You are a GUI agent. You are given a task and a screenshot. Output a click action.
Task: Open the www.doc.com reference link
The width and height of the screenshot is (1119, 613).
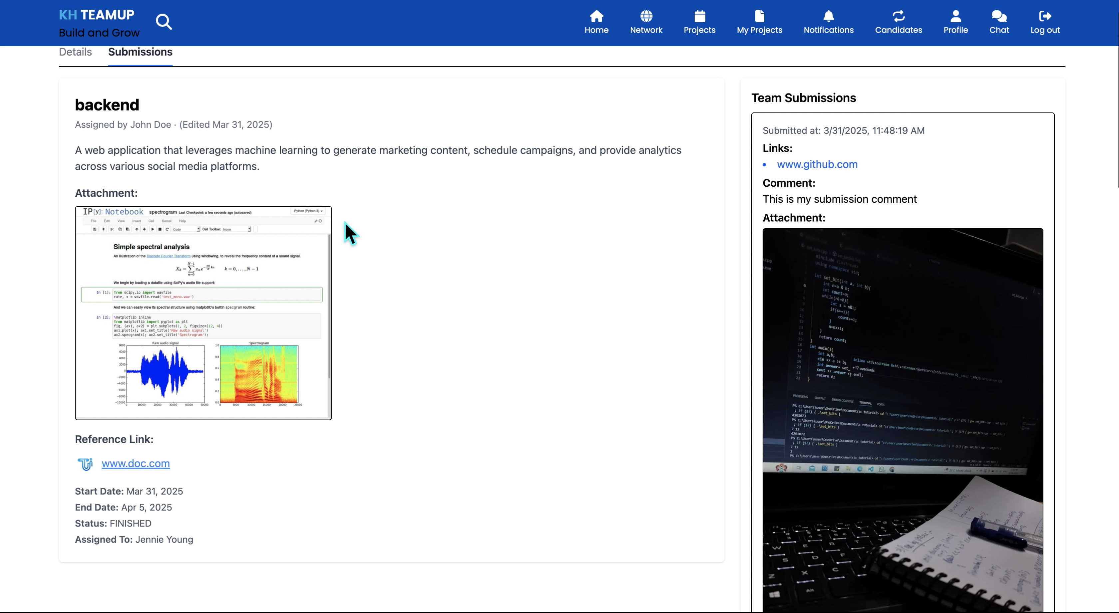pyautogui.click(x=136, y=463)
